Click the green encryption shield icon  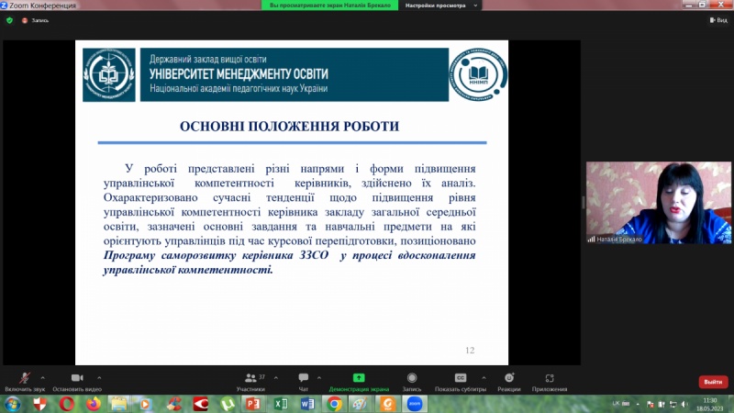10,19
